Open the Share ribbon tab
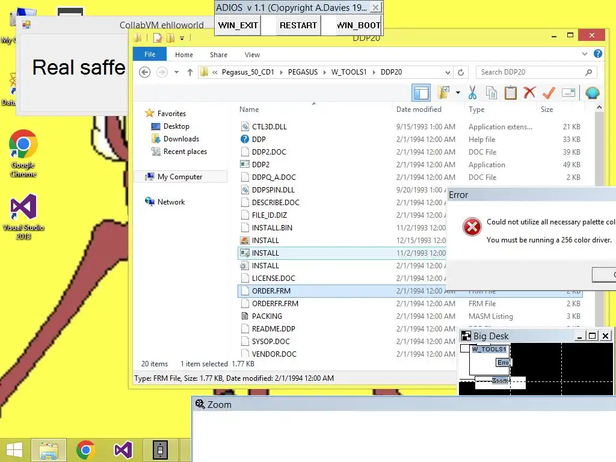Screen dimensions: 616x462 tap(218, 55)
